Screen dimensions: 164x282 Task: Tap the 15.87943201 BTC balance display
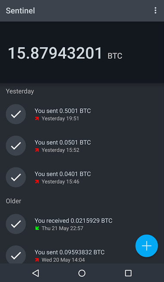click(65, 53)
